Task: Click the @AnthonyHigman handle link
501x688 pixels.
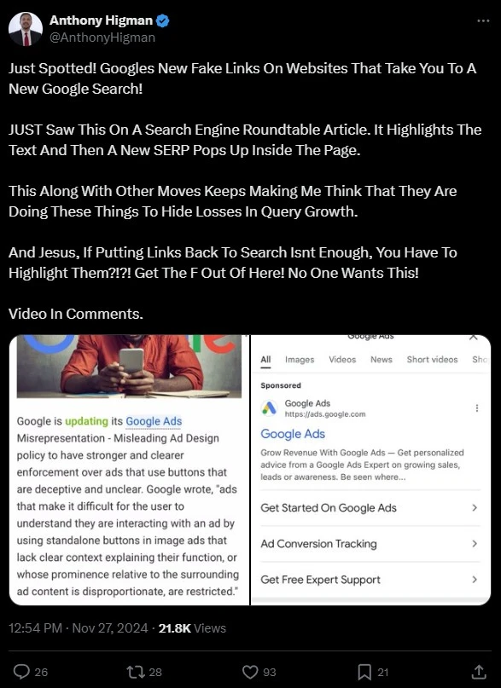Action: [x=102, y=38]
